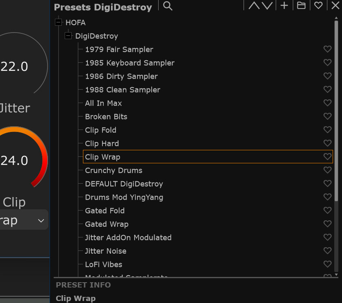Click the HOFA folder label
Viewport: 342px width, 303px height.
[x=76, y=22]
